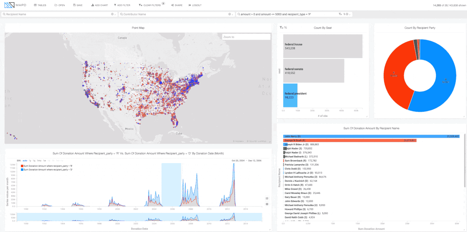Set time bin to 1mo
This screenshot has width=467, height=232.
pyautogui.click(x=39, y=160)
